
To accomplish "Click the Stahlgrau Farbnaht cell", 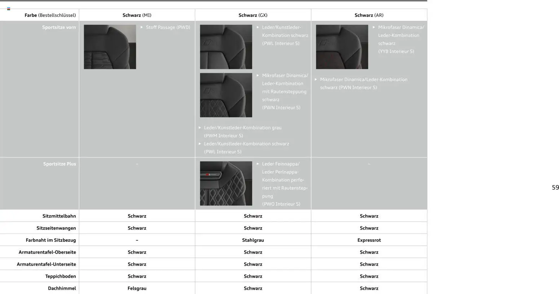I will coord(253,240).
